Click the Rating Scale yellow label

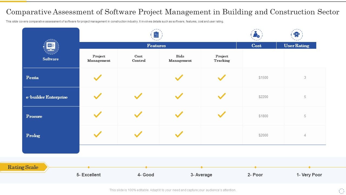point(24,167)
